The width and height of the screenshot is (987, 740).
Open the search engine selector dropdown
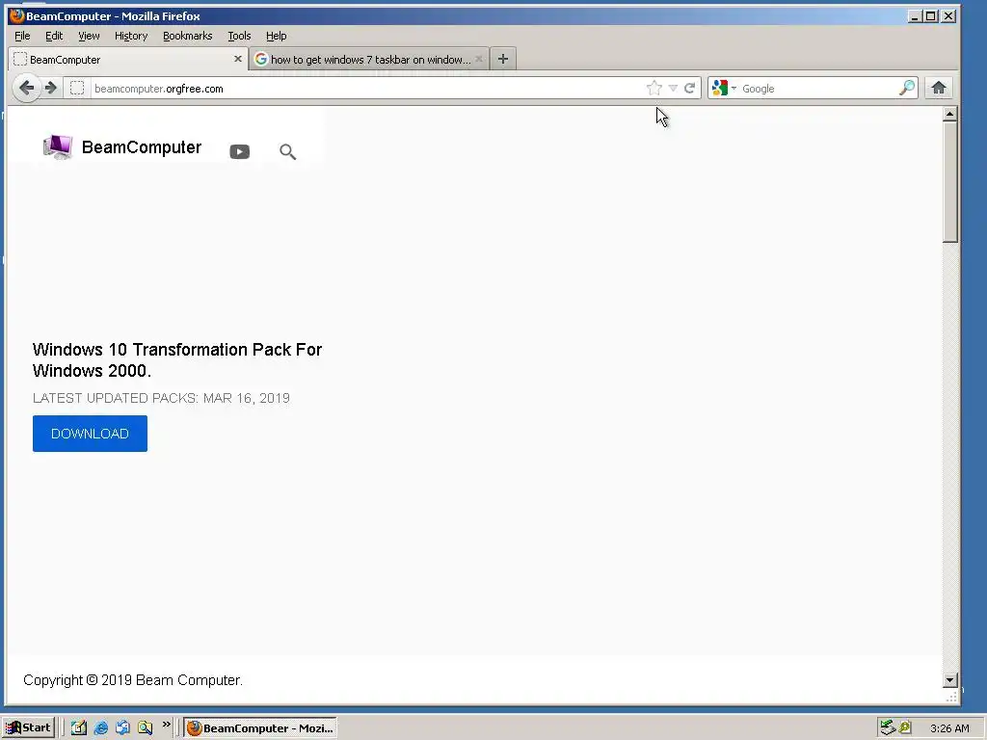[x=724, y=88]
